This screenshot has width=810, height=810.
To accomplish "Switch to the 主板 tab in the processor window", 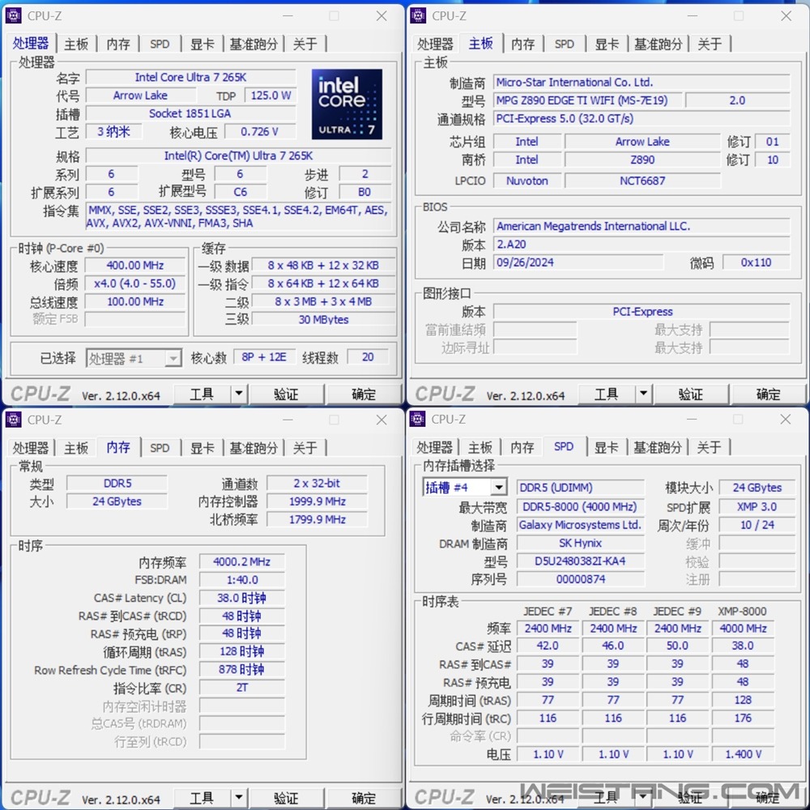I will coord(76,44).
